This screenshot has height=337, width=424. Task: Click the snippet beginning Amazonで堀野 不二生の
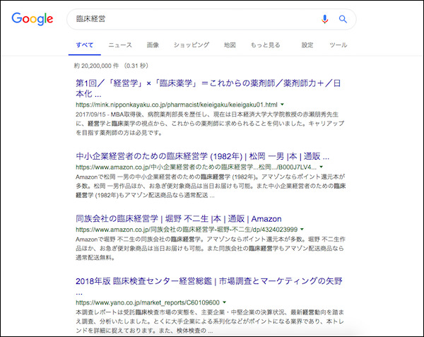click(x=211, y=249)
